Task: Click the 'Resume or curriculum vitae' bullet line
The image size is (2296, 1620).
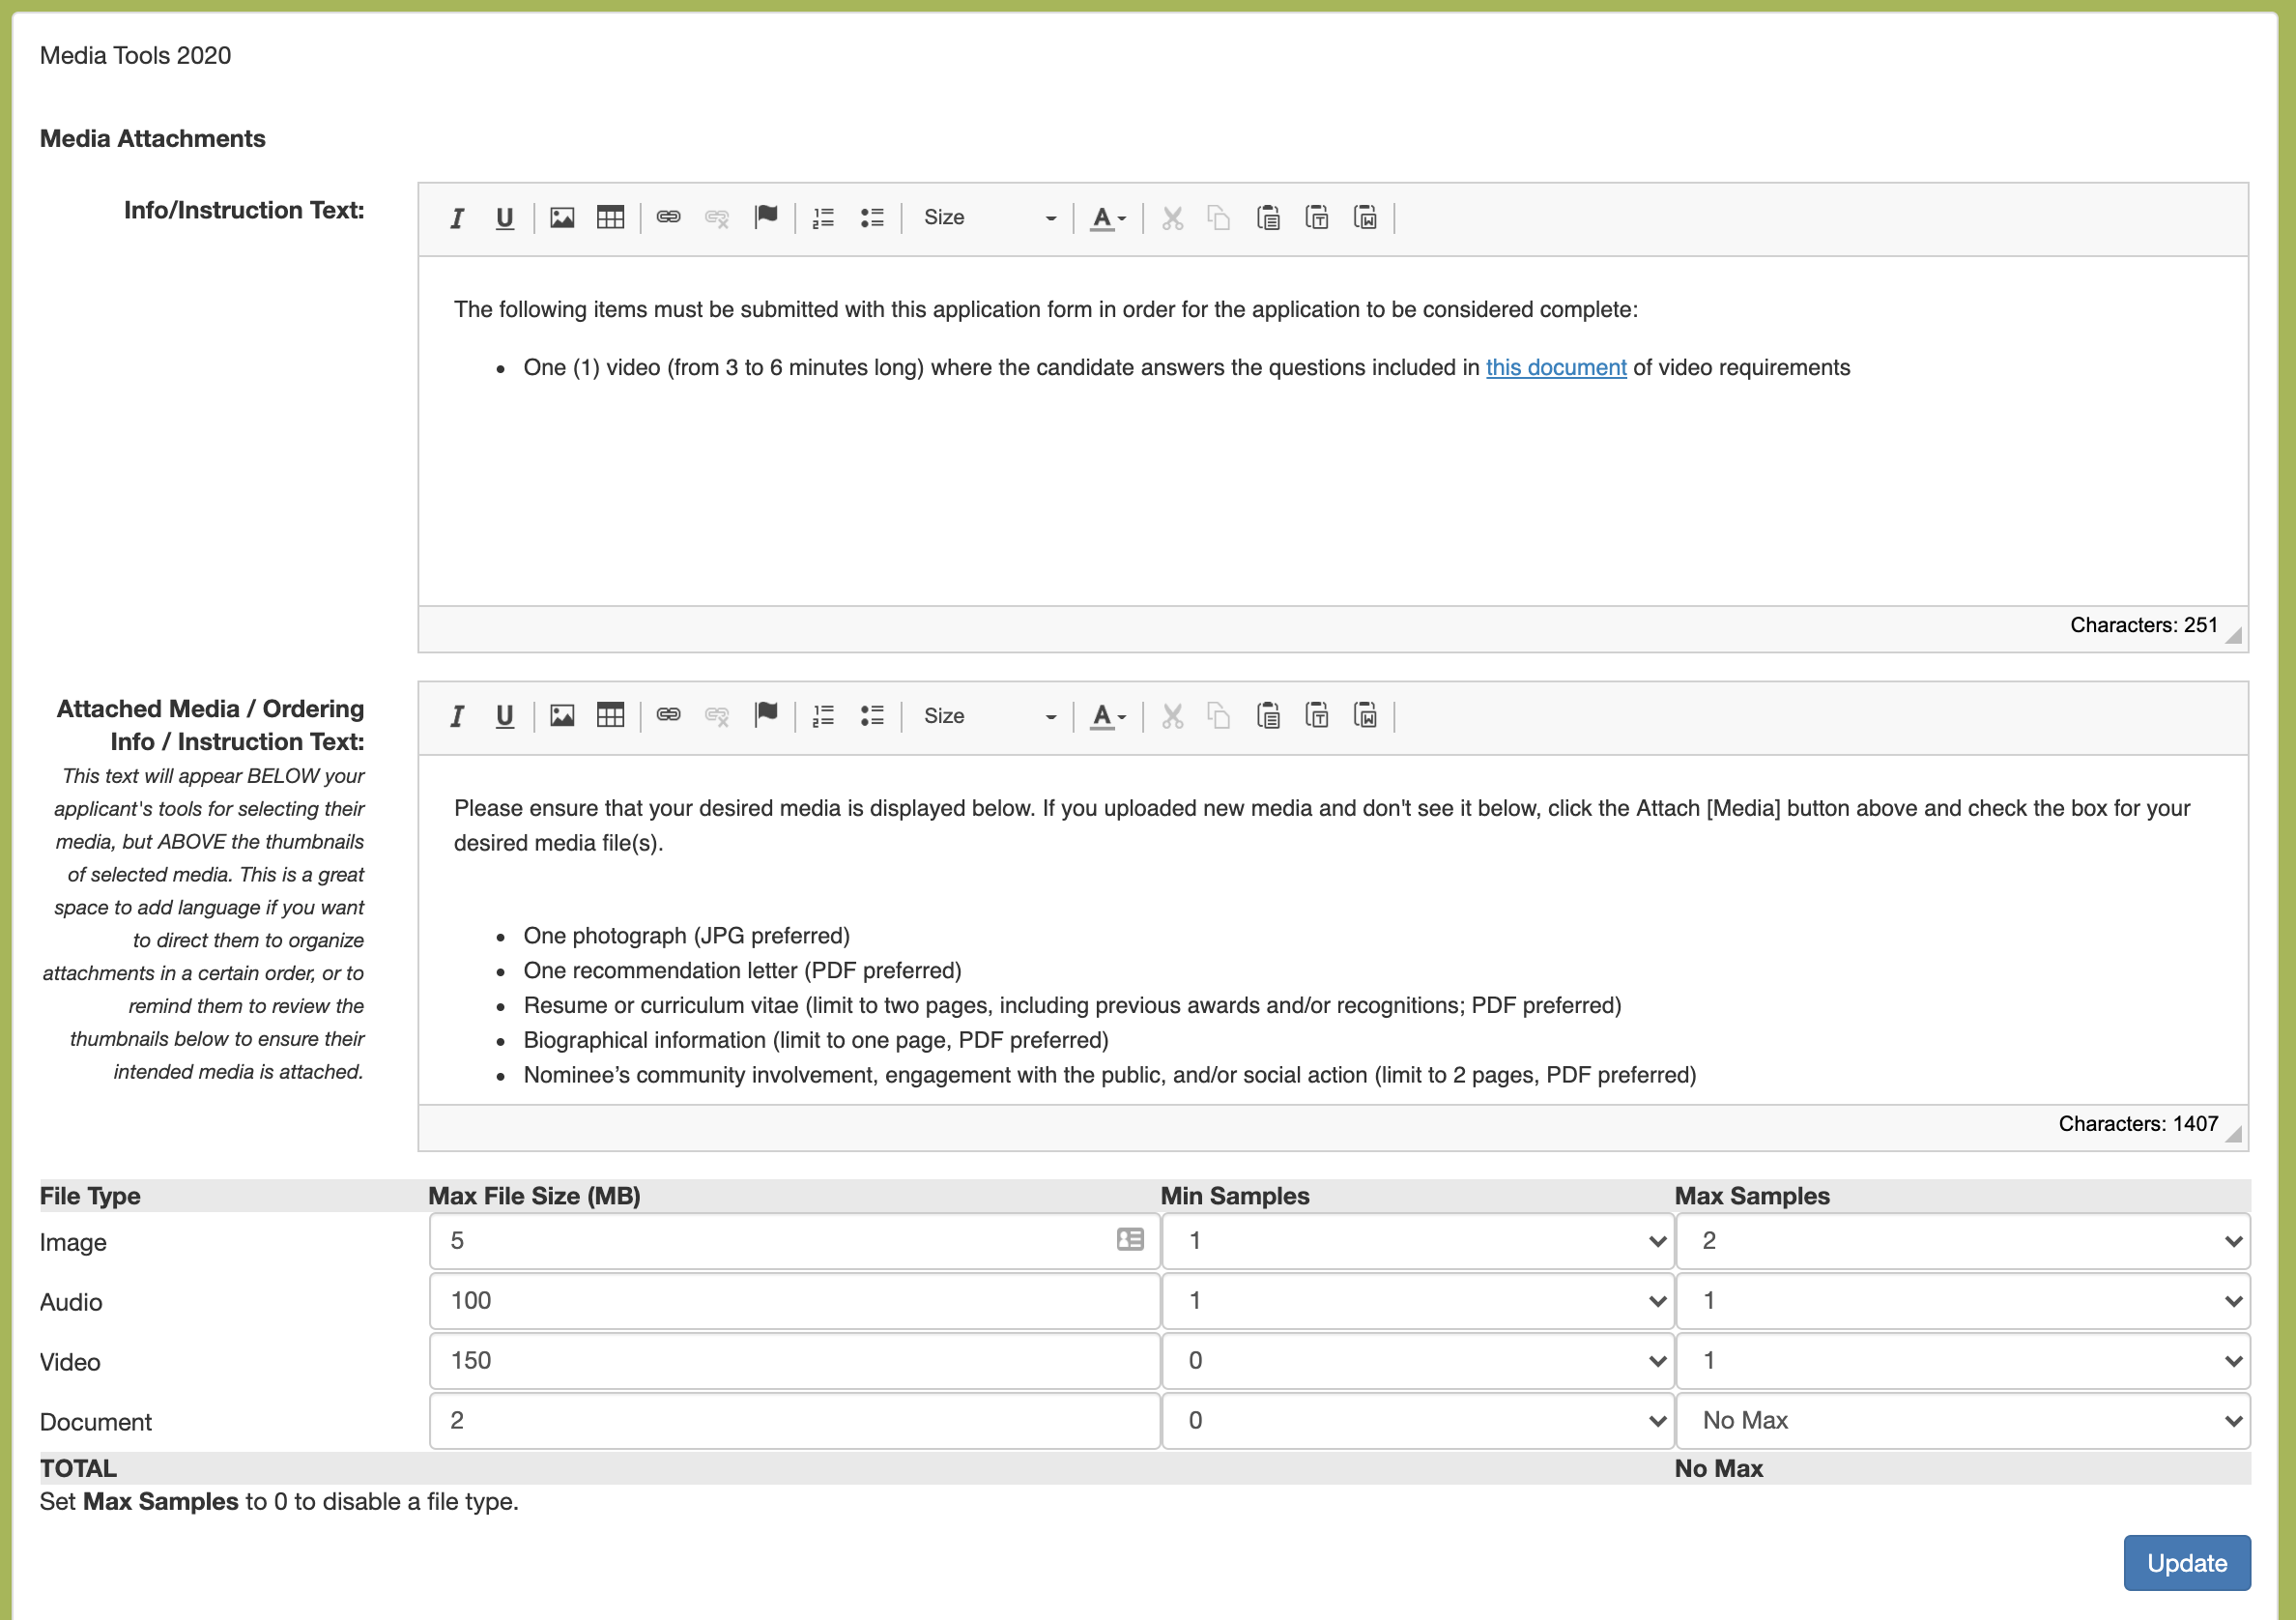Action: click(1072, 1006)
